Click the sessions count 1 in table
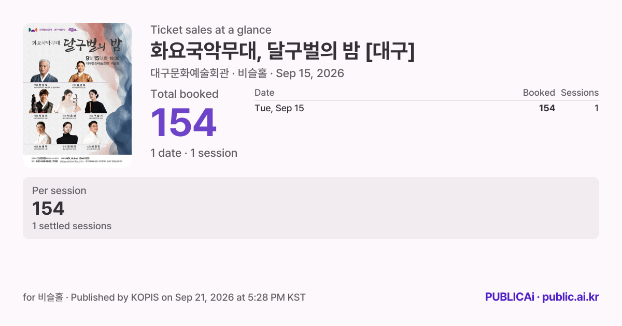The width and height of the screenshot is (622, 326). [597, 108]
